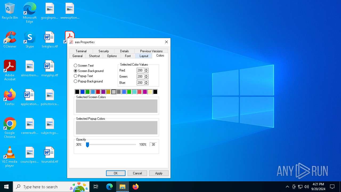
Task: Open the Action Center notifications icon
Action: [x=332, y=187]
